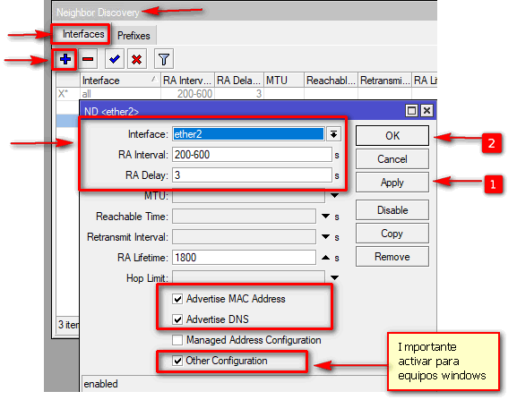Collapse the RA Lifetime field arrow
The width and height of the screenshot is (517, 400).
(x=325, y=258)
